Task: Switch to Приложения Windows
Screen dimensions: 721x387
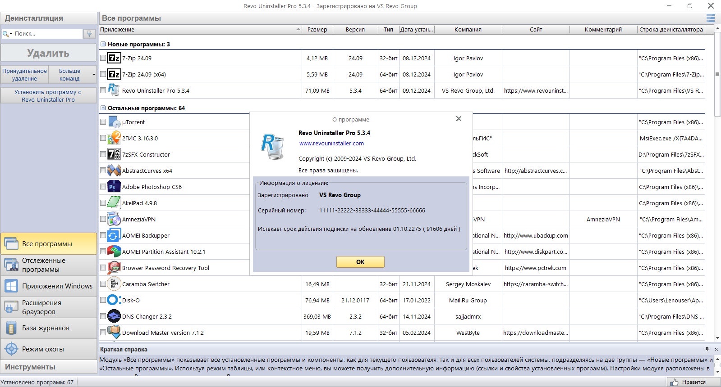Action: tap(49, 286)
